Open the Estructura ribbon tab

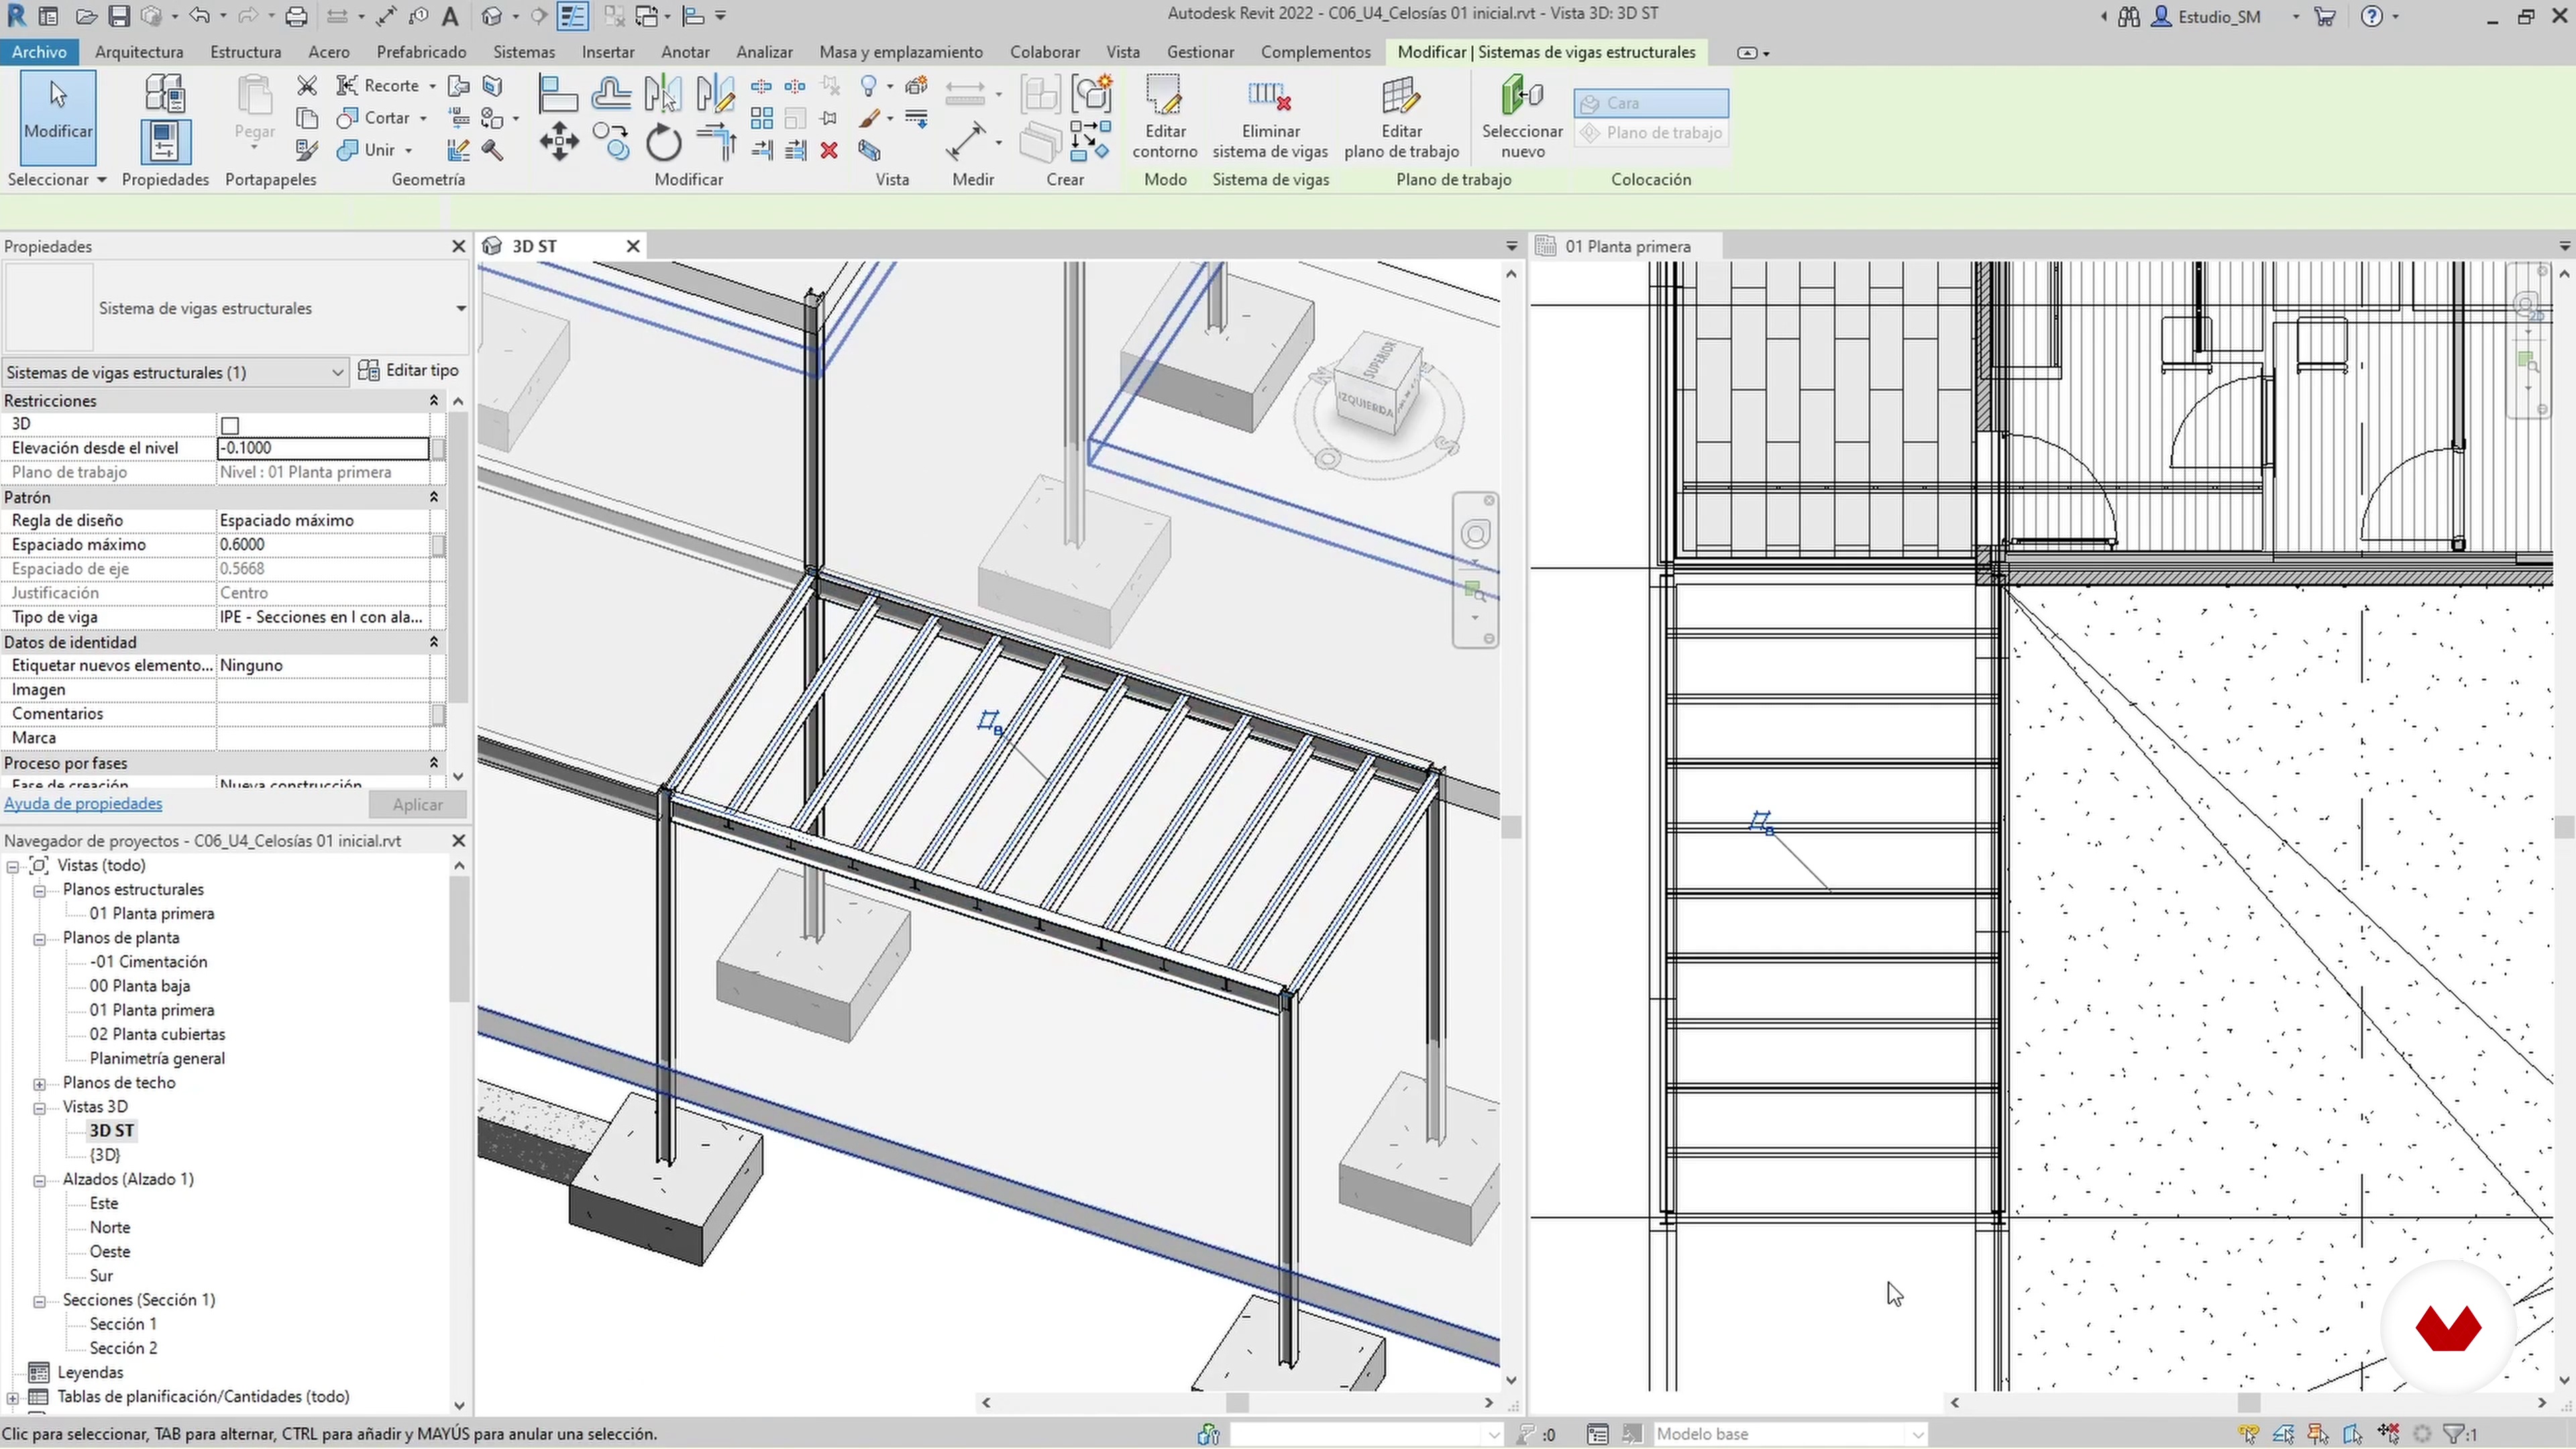(x=245, y=52)
